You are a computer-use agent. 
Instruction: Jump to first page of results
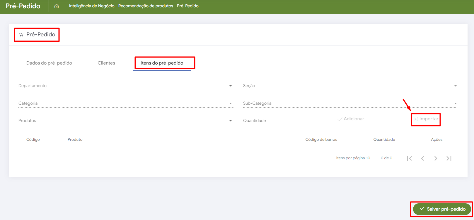point(410,158)
